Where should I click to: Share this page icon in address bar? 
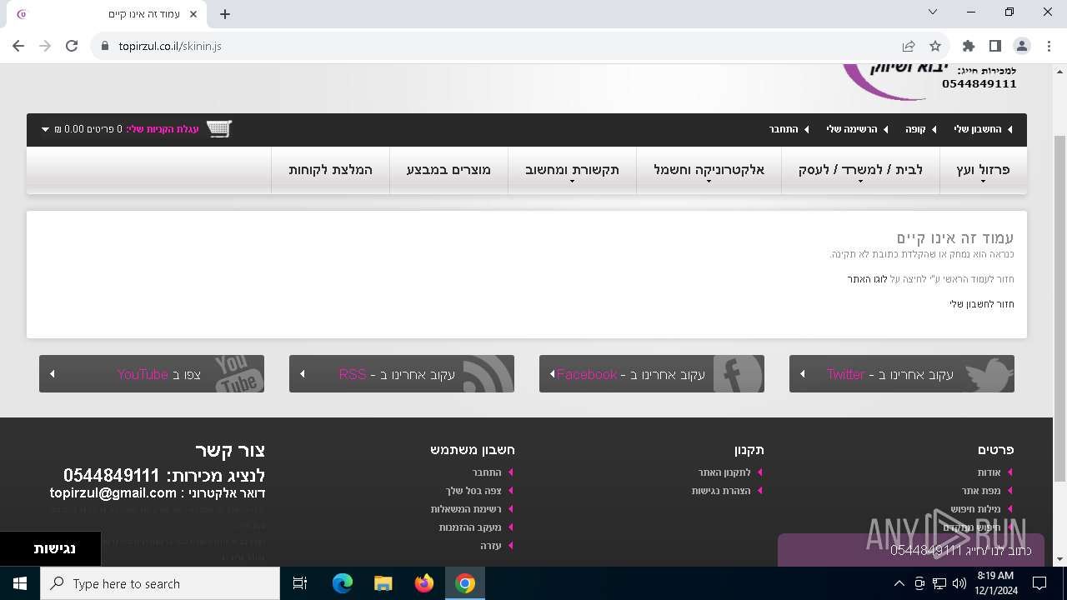coord(909,46)
